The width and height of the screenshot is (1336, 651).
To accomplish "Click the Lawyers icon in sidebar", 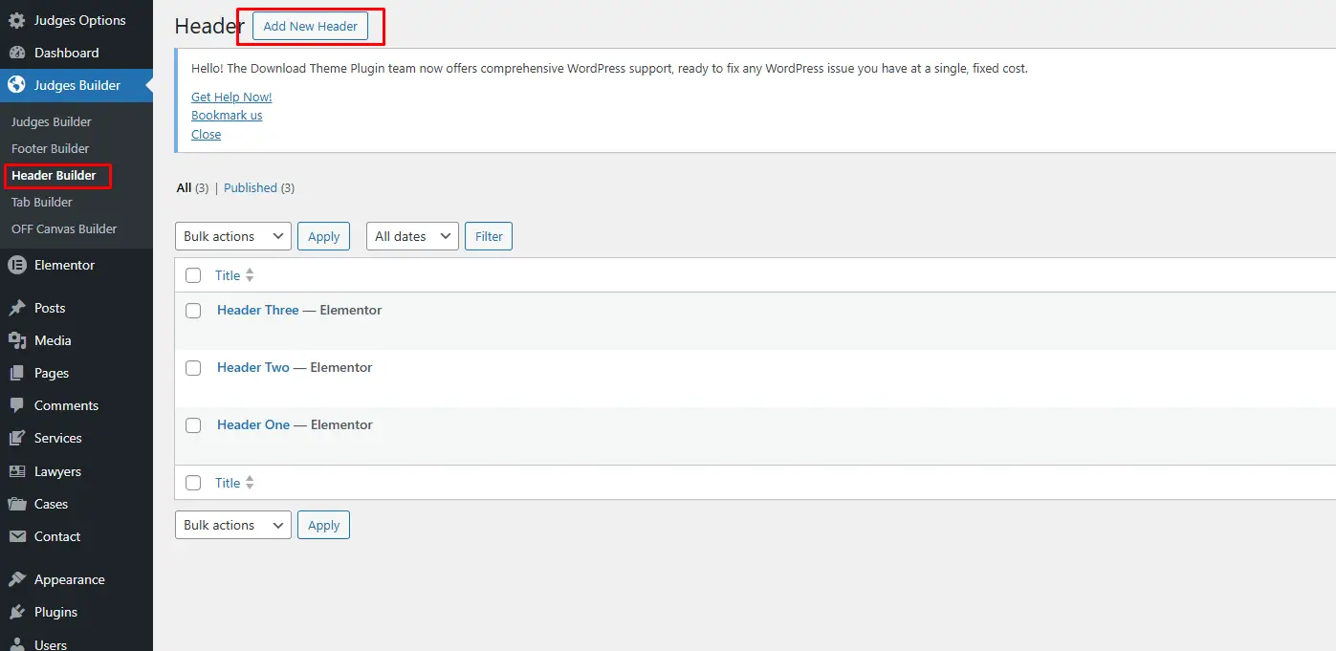I will click(x=16, y=471).
